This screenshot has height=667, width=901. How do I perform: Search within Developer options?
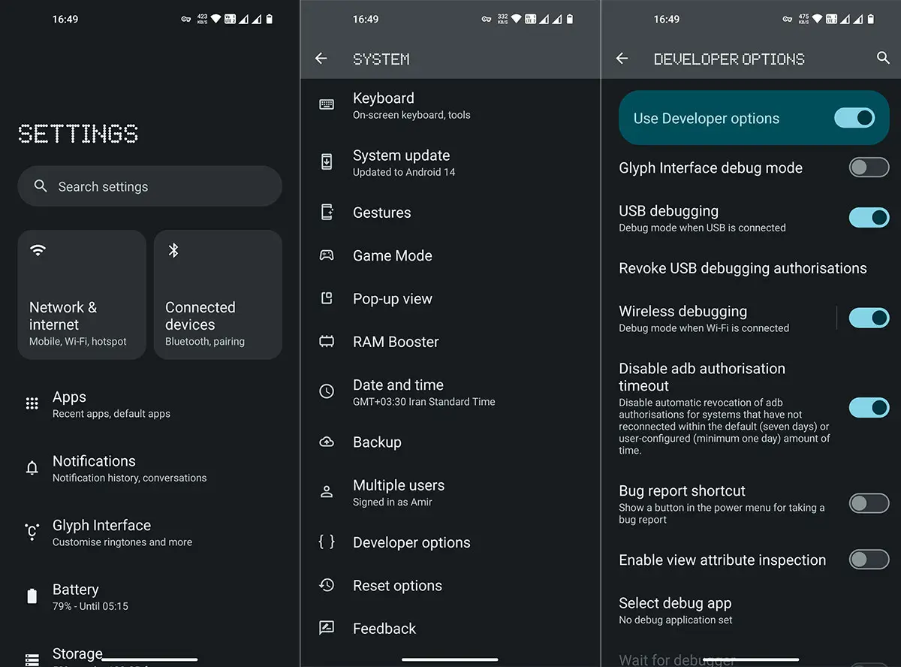pos(883,59)
